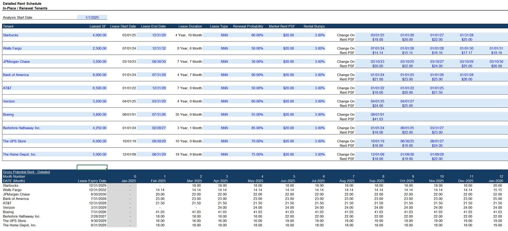Screen dimensions: 508x231
Task: Click Gross Potential Rent - Detailed heading
Action: (26, 172)
